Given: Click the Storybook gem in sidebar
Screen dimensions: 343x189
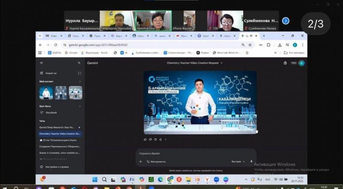Looking at the screenshot, I should coord(51,112).
